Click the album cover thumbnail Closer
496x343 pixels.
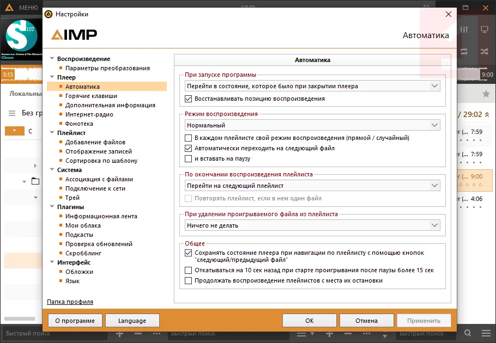[x=21, y=39]
